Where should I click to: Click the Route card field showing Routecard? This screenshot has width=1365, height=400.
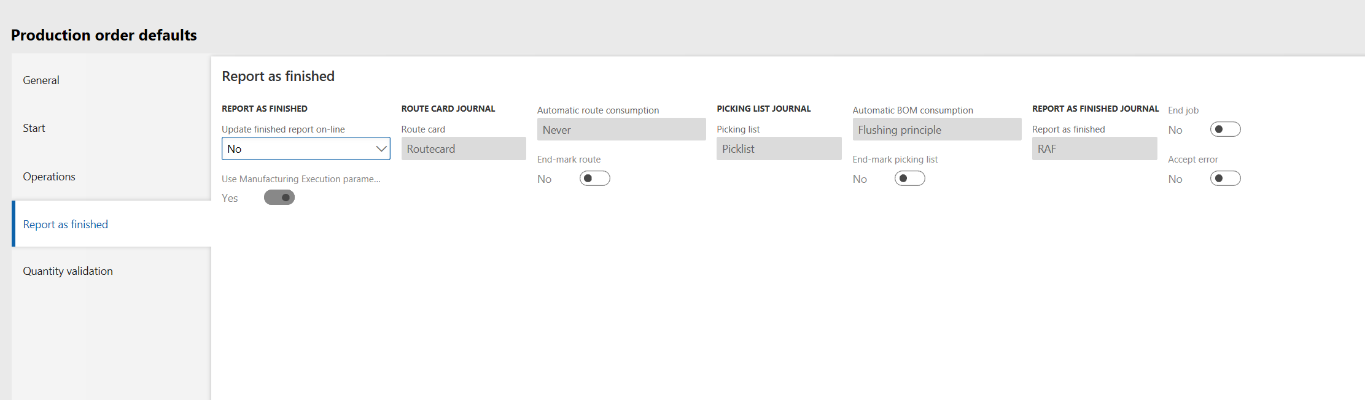(x=464, y=149)
